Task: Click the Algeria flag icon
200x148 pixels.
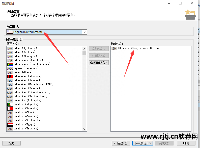Action: 10,105
